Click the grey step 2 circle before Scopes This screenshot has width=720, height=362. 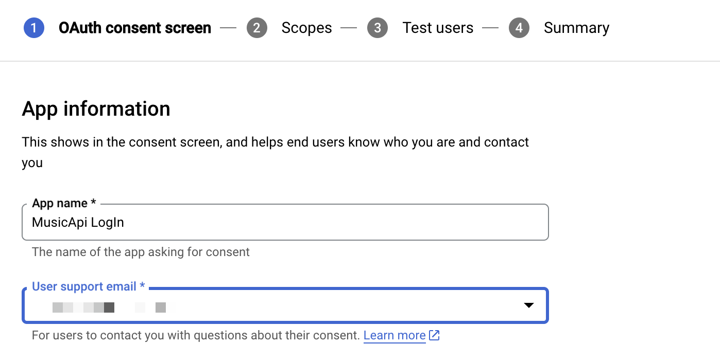click(x=257, y=28)
